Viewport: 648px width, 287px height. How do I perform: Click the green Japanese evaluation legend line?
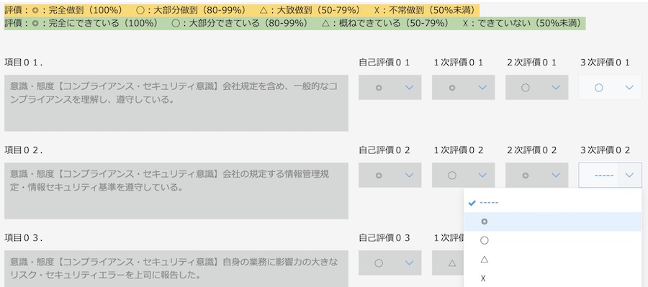point(295,23)
